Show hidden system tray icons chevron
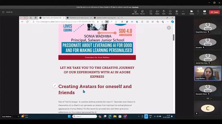 tap(139, 116)
